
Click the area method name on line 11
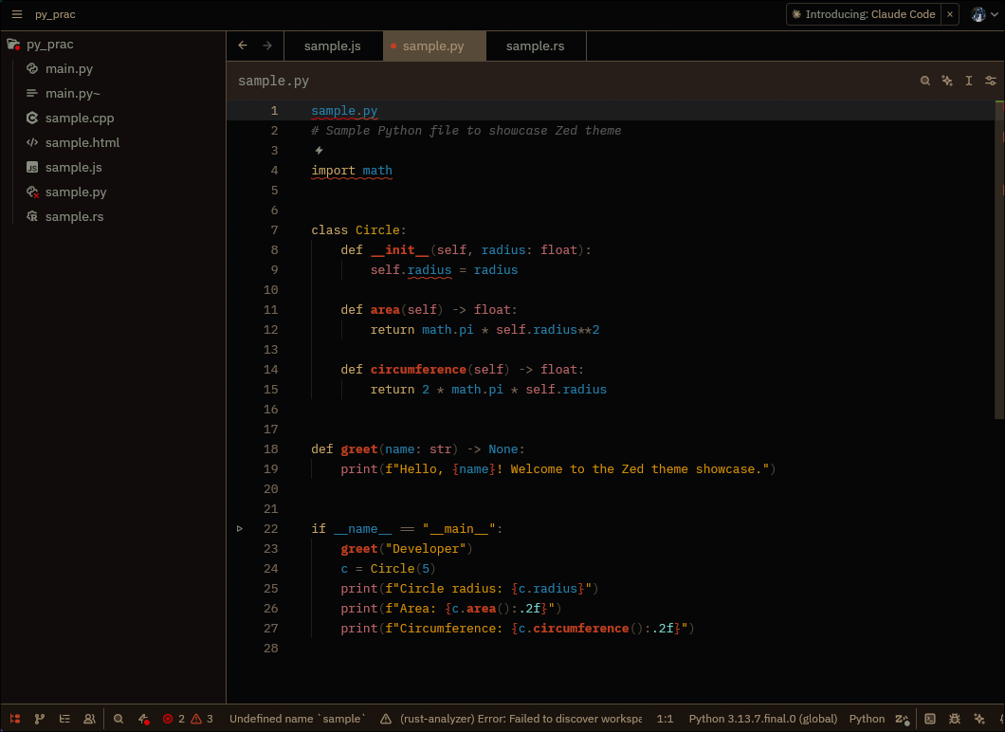[385, 310]
